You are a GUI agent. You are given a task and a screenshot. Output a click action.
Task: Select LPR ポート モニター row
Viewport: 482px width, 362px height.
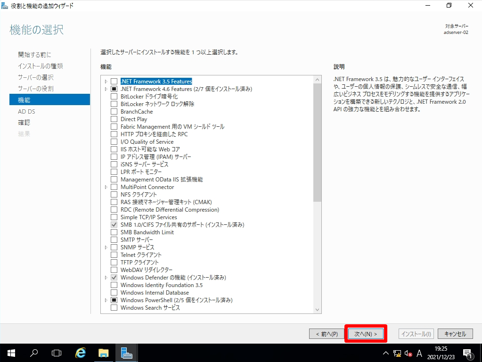pyautogui.click(x=141, y=172)
